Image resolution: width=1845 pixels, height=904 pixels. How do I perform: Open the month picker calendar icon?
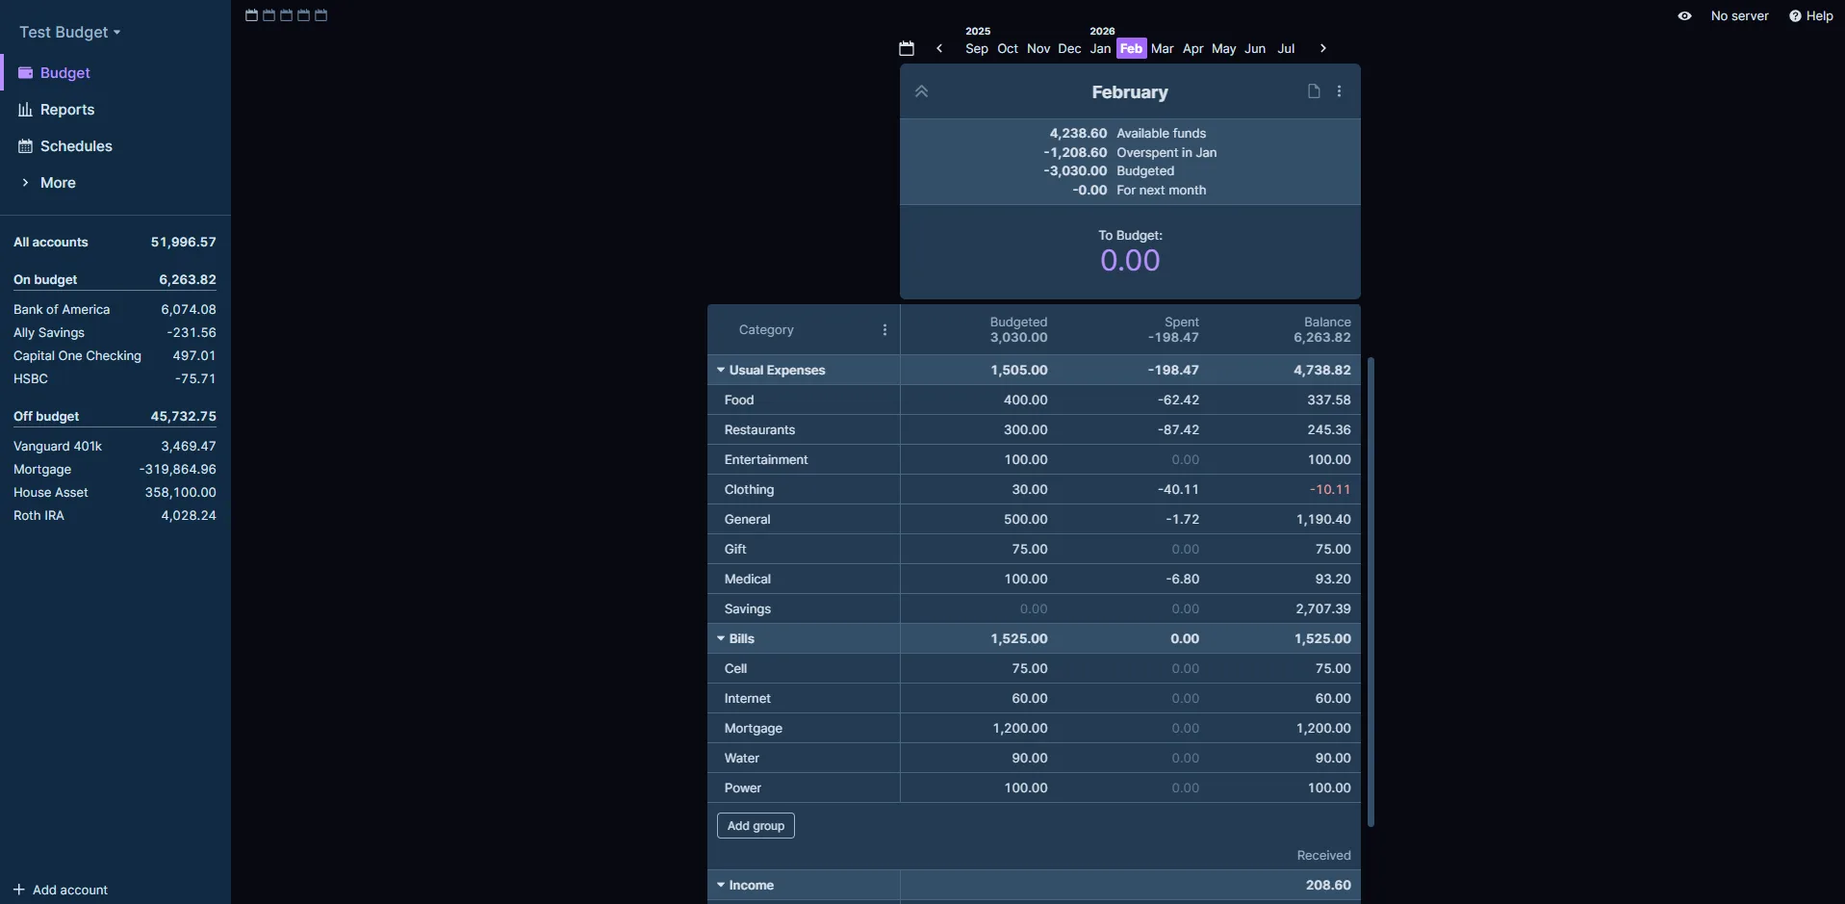pos(906,48)
